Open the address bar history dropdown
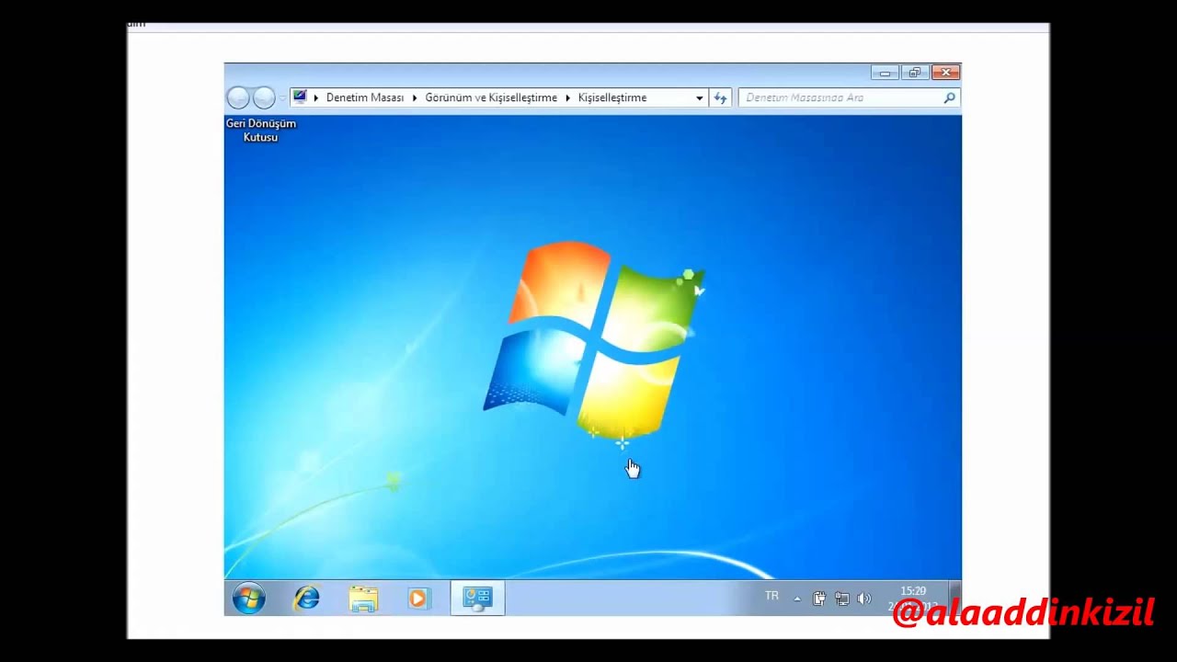 700,97
